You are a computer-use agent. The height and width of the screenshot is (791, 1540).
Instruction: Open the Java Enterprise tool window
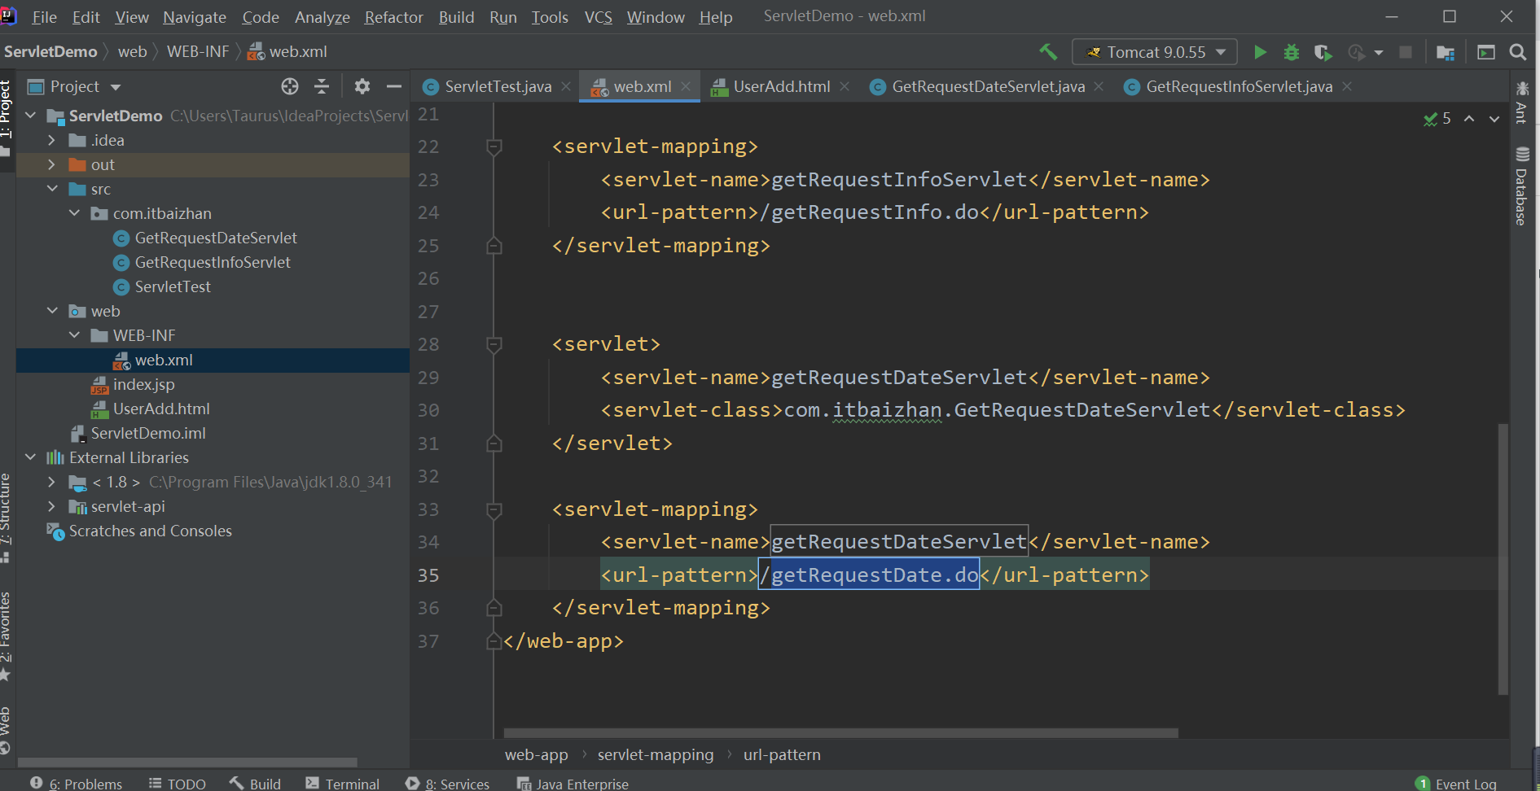click(x=573, y=784)
